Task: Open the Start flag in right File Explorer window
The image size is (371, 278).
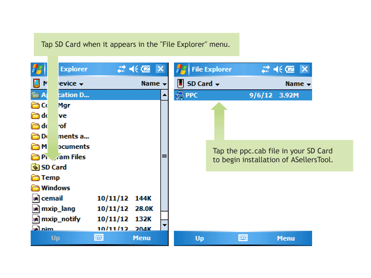Action: (x=181, y=69)
